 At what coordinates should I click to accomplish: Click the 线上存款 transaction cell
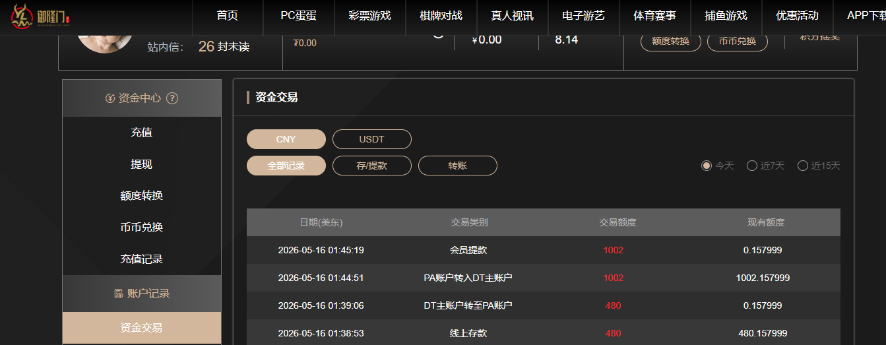(468, 333)
